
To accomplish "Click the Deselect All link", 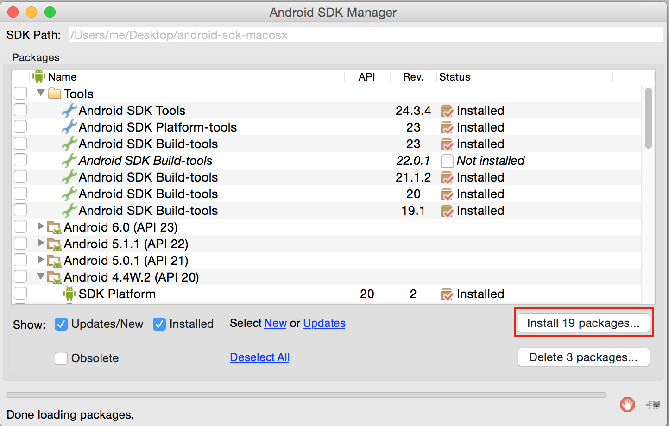I will pos(259,357).
